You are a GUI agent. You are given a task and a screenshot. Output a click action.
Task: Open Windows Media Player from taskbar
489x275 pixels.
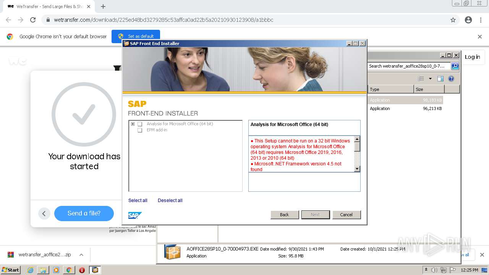56,270
